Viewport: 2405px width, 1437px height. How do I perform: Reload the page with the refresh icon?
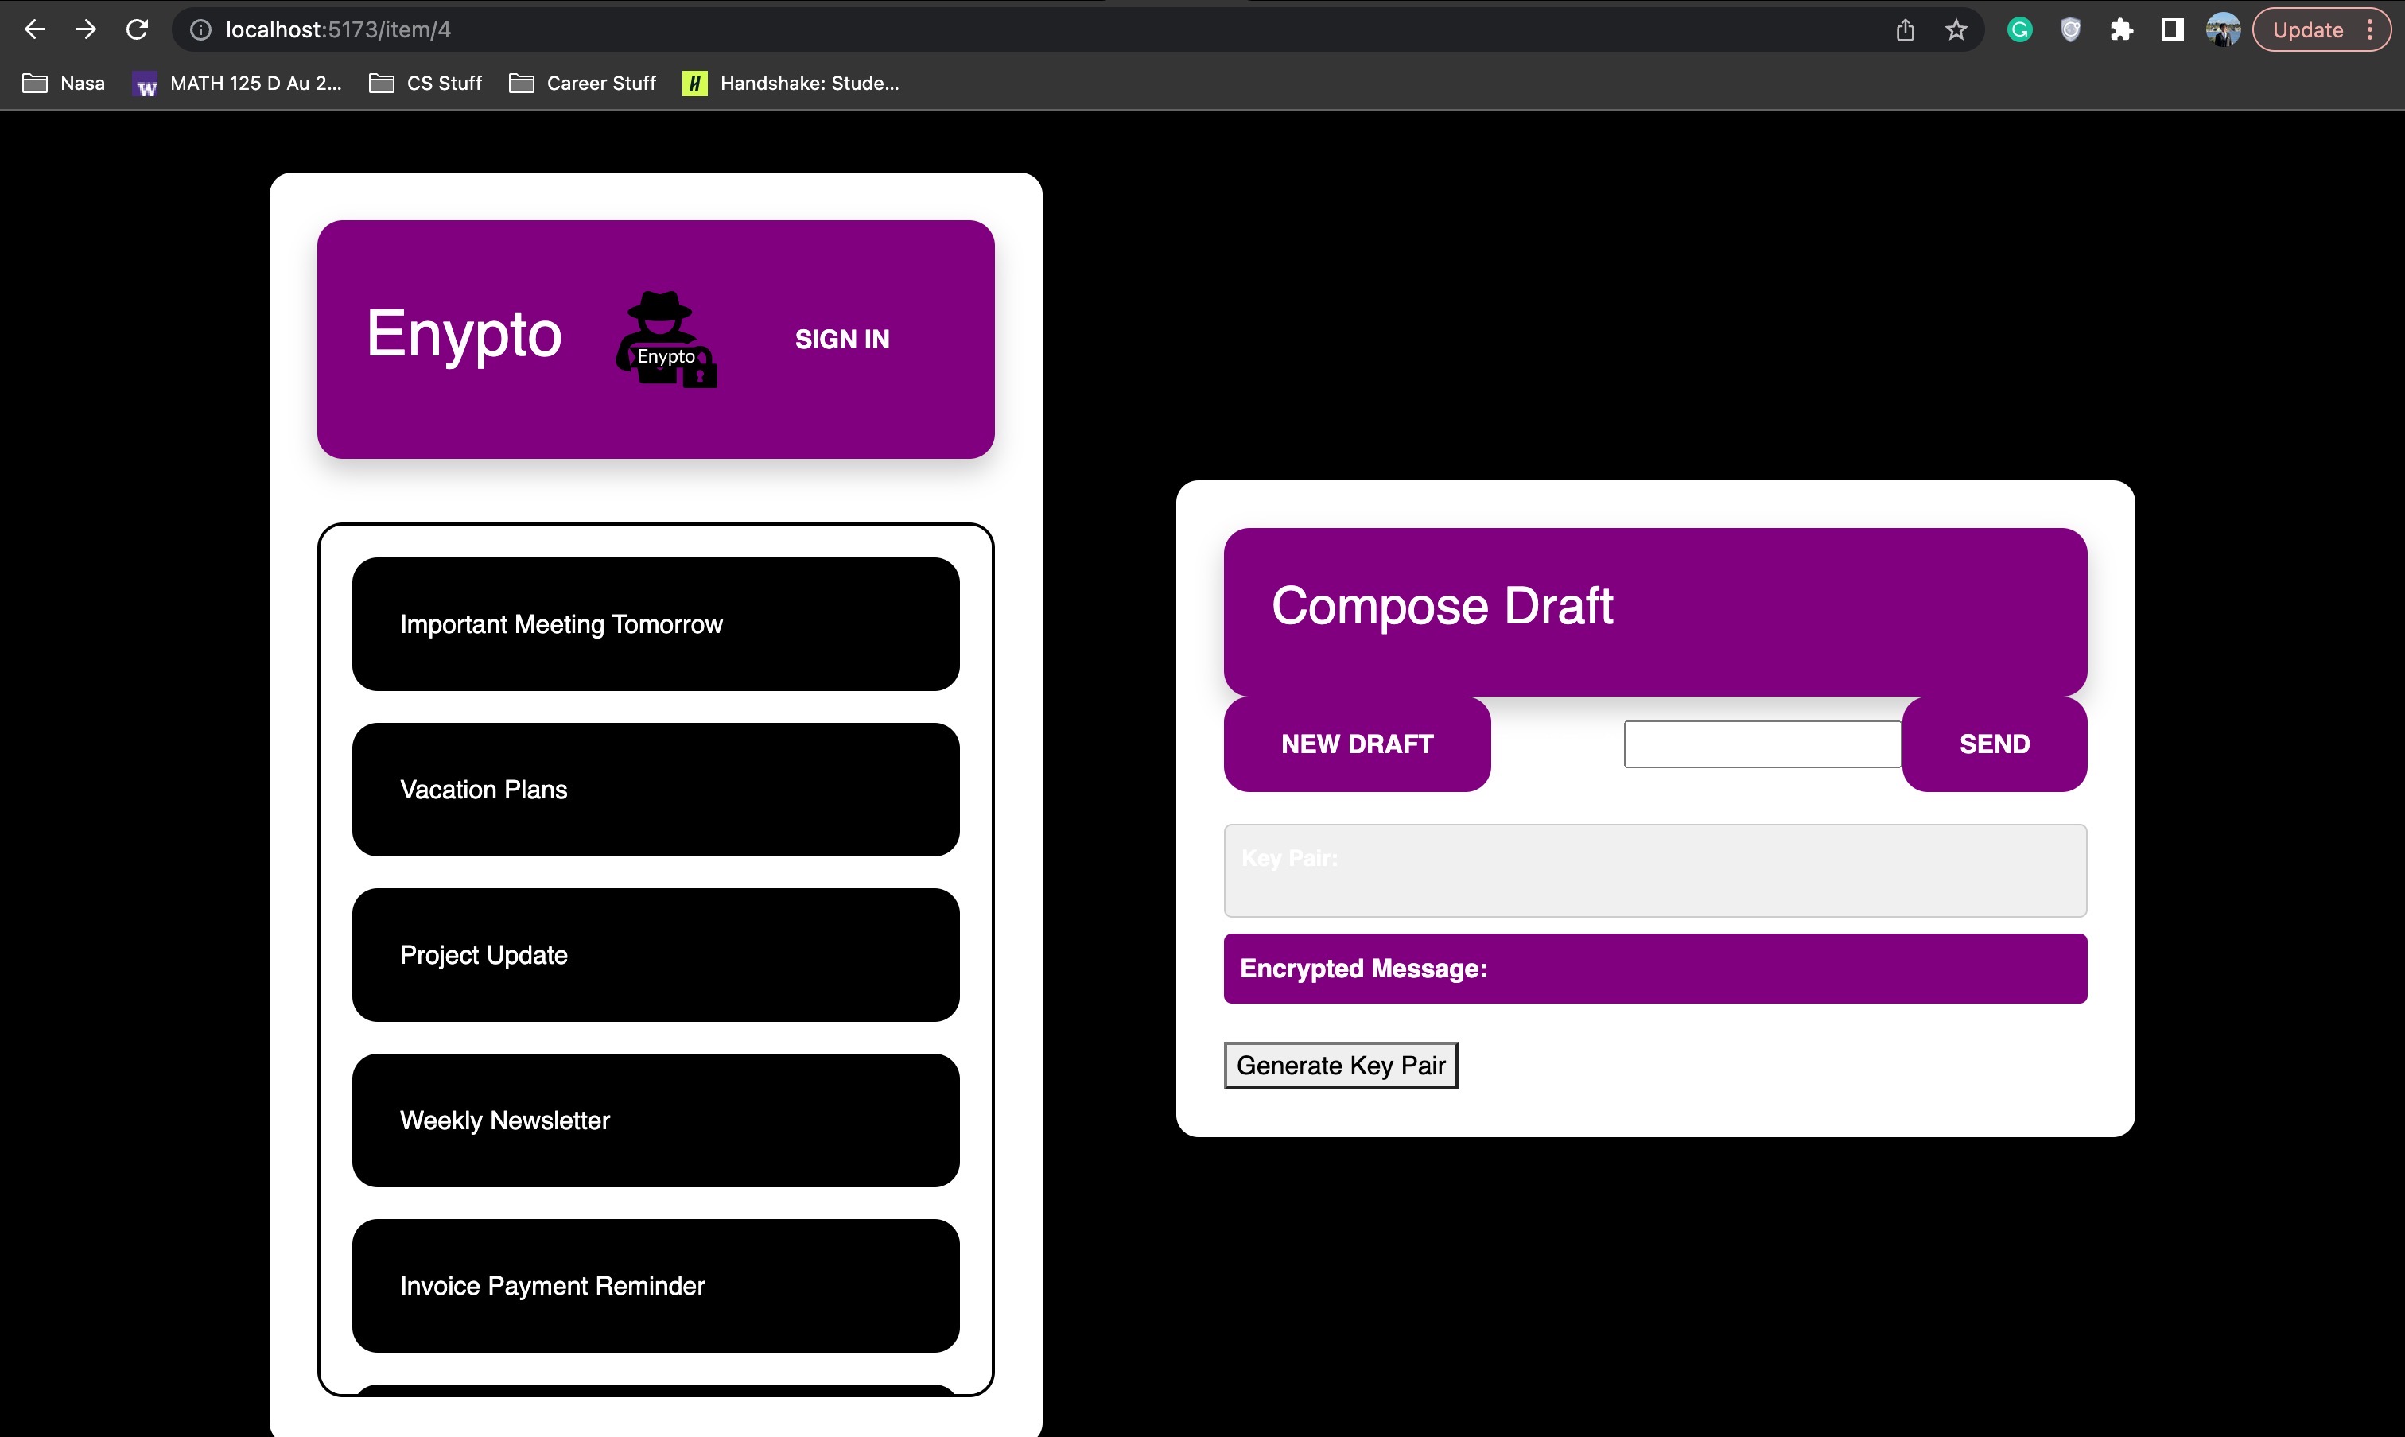pyautogui.click(x=138, y=30)
